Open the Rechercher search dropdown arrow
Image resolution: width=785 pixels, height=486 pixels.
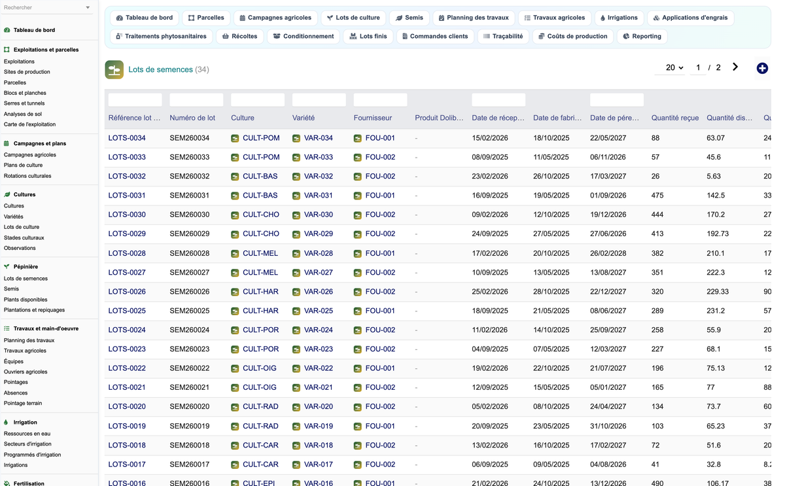(x=88, y=8)
